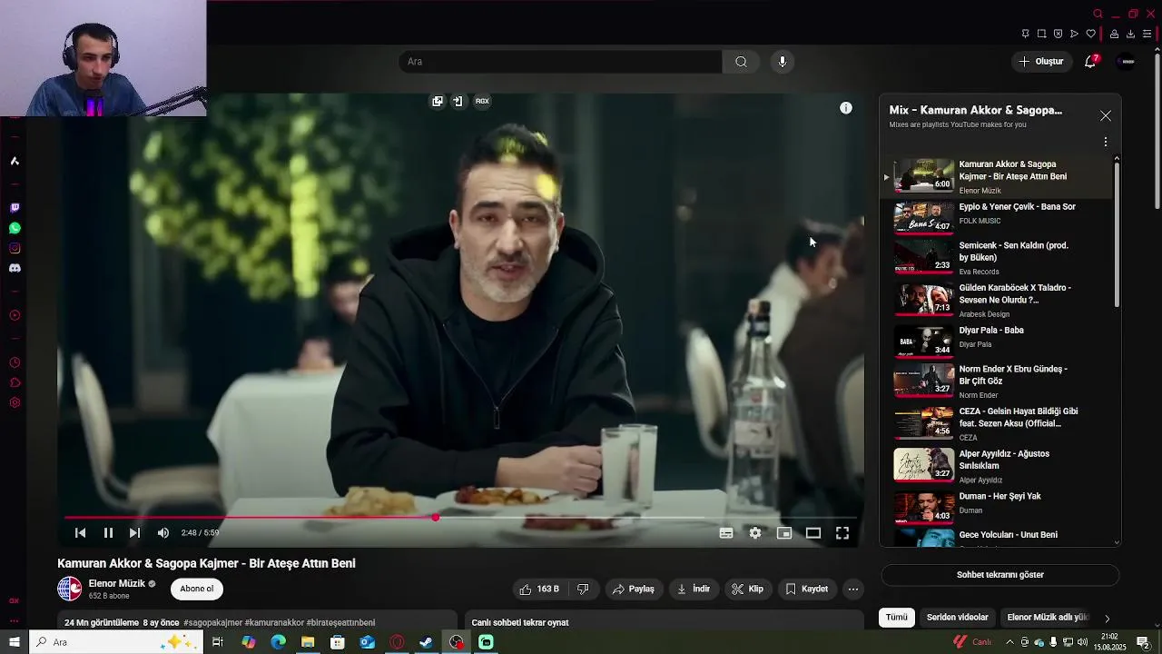Image resolution: width=1162 pixels, height=654 pixels.
Task: Open more actions three-dot menu under video
Action: [853, 590]
